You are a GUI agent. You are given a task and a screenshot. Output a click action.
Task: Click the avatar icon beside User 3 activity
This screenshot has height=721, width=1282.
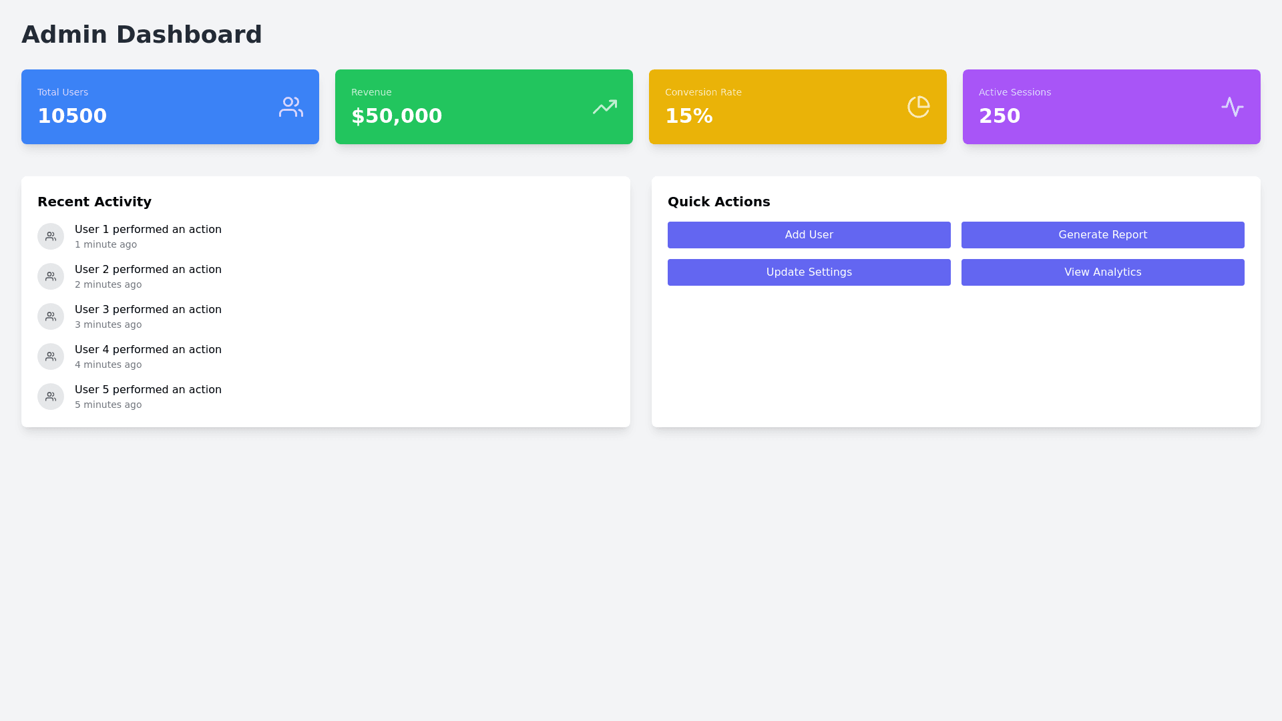coord(51,316)
